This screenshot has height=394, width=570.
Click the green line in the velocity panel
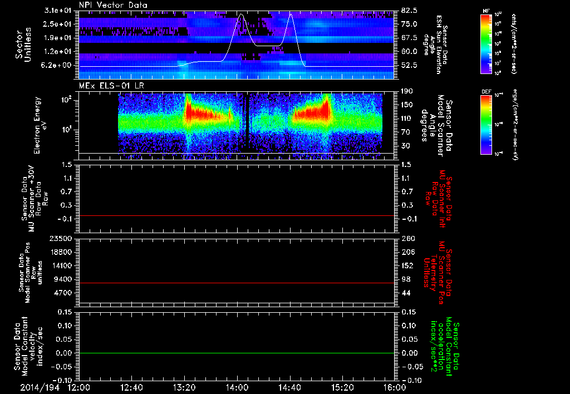[237, 353]
